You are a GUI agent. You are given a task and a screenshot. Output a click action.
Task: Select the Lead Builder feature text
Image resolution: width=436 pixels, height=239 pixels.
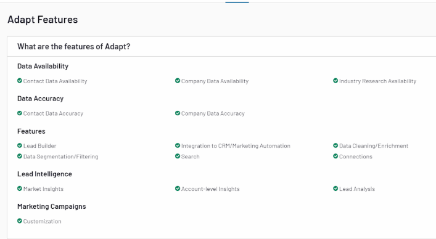(x=39, y=146)
